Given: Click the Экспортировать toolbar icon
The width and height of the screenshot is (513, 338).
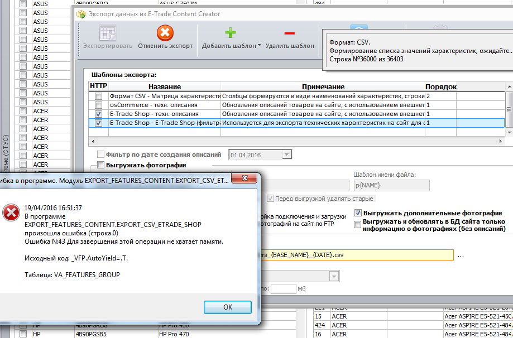Looking at the screenshot, I should pyautogui.click(x=108, y=33).
